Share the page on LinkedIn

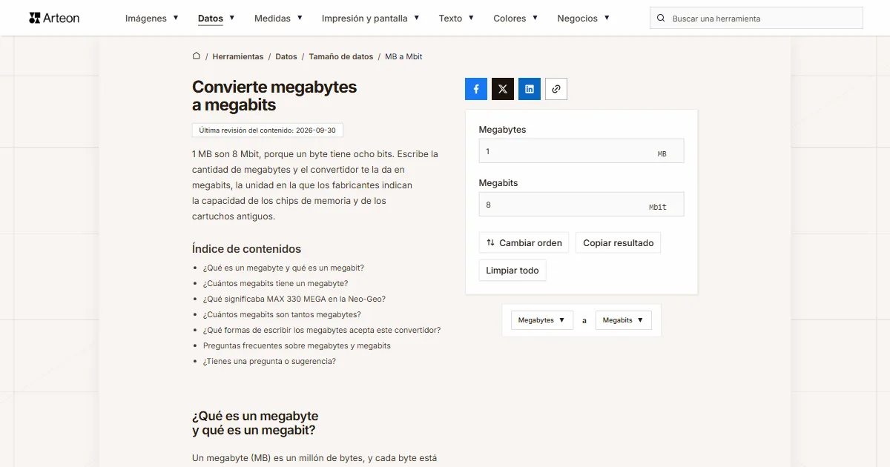pyautogui.click(x=530, y=89)
